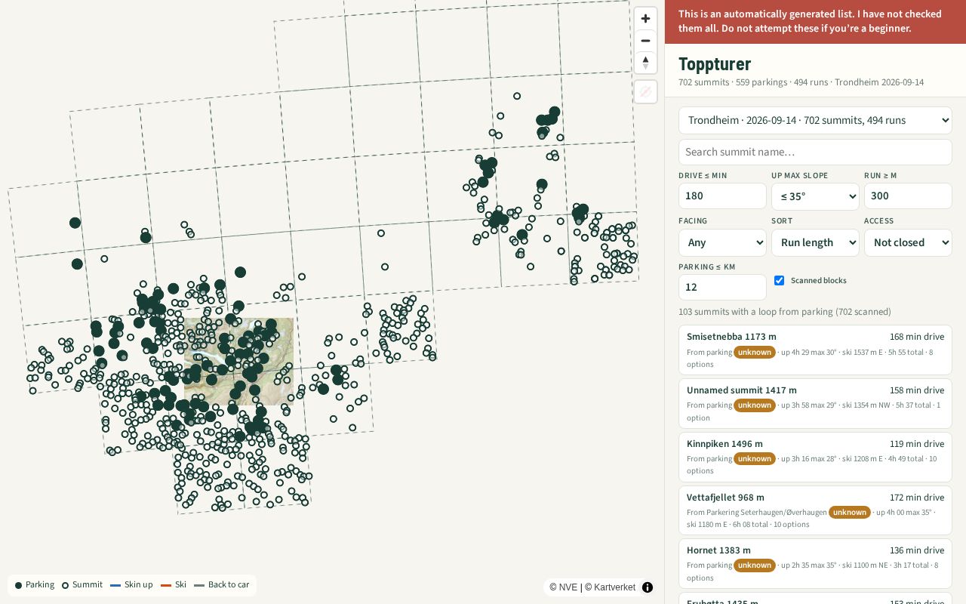The width and height of the screenshot is (966, 604).
Task: Click the Parking ≤ km input
Action: tap(722, 288)
